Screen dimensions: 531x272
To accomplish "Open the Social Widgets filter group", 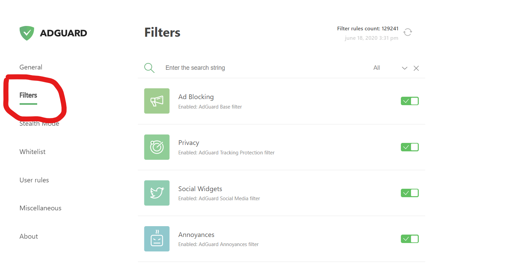I will click(282, 193).
